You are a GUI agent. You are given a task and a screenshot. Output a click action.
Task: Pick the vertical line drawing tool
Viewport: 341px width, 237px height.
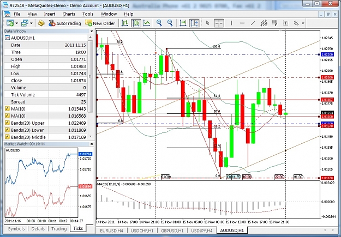point(231,23)
